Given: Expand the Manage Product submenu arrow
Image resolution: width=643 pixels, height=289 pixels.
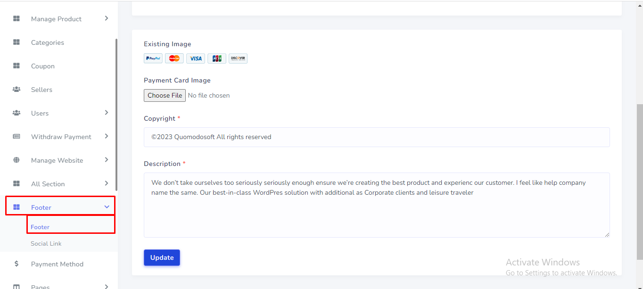Looking at the screenshot, I should [x=107, y=18].
